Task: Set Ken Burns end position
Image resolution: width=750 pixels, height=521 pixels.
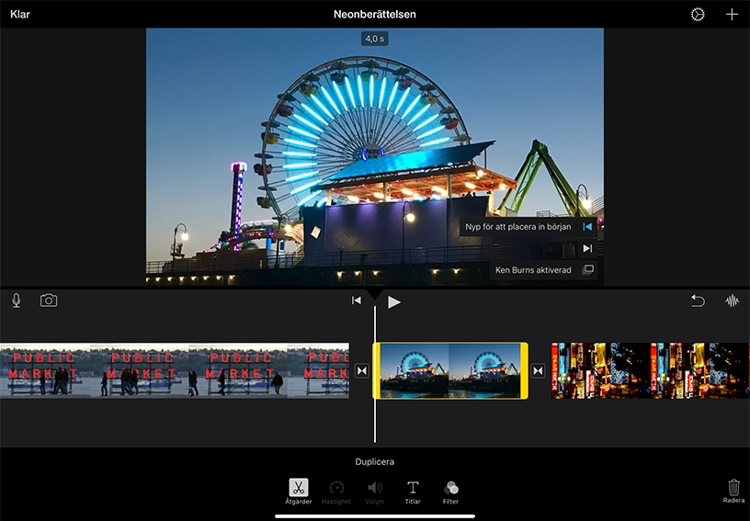Action: (x=587, y=248)
